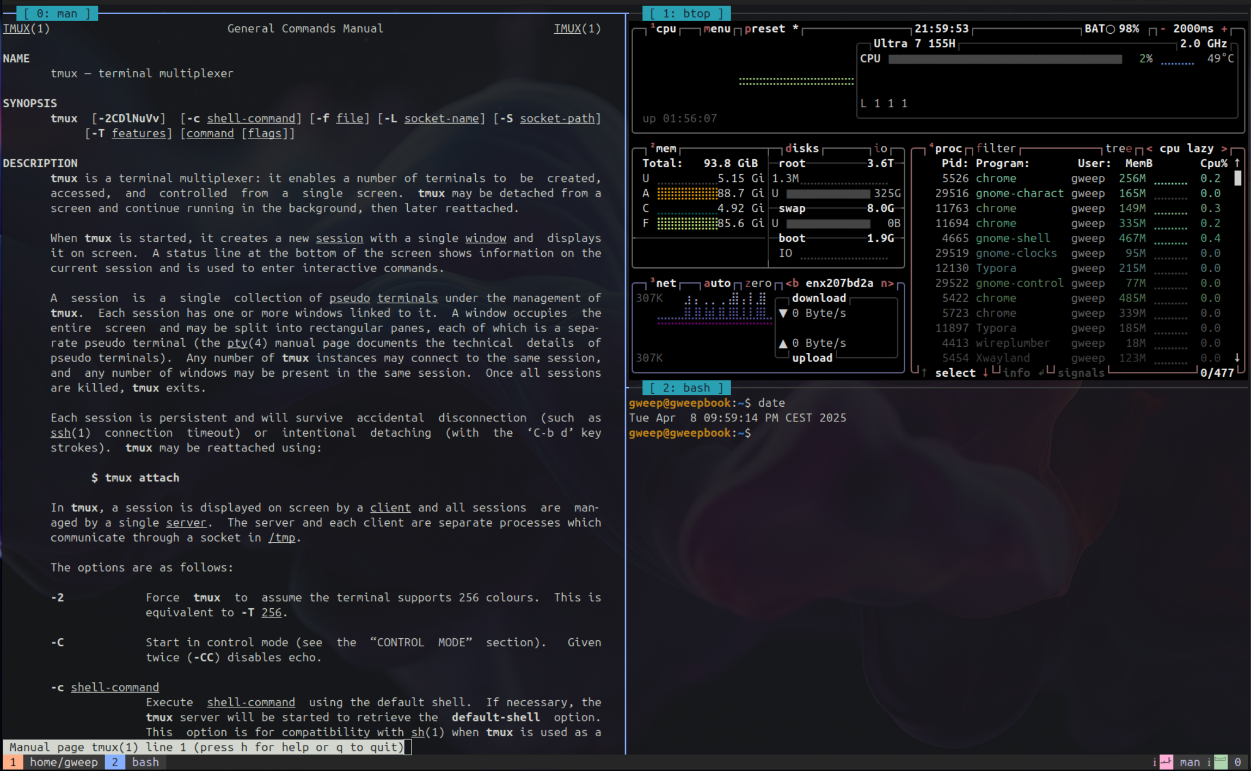Open the 'cpu lazy' sorting selector
The width and height of the screenshot is (1251, 771).
[1187, 149]
